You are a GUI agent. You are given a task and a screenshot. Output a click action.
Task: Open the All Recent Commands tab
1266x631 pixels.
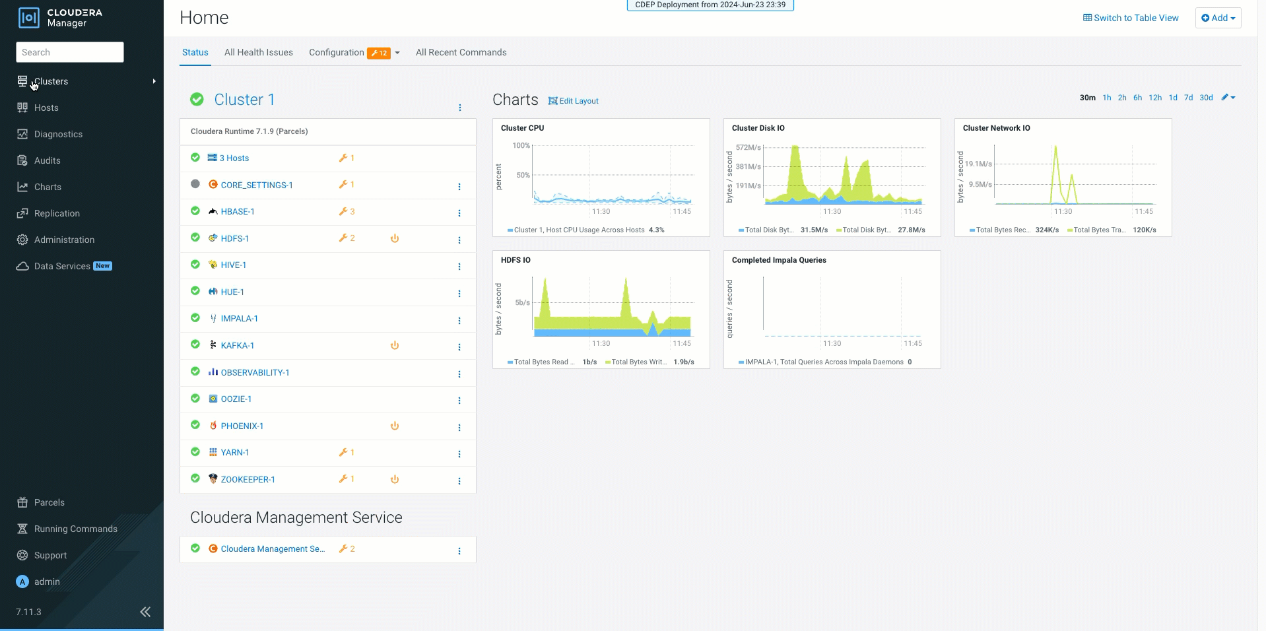(461, 53)
